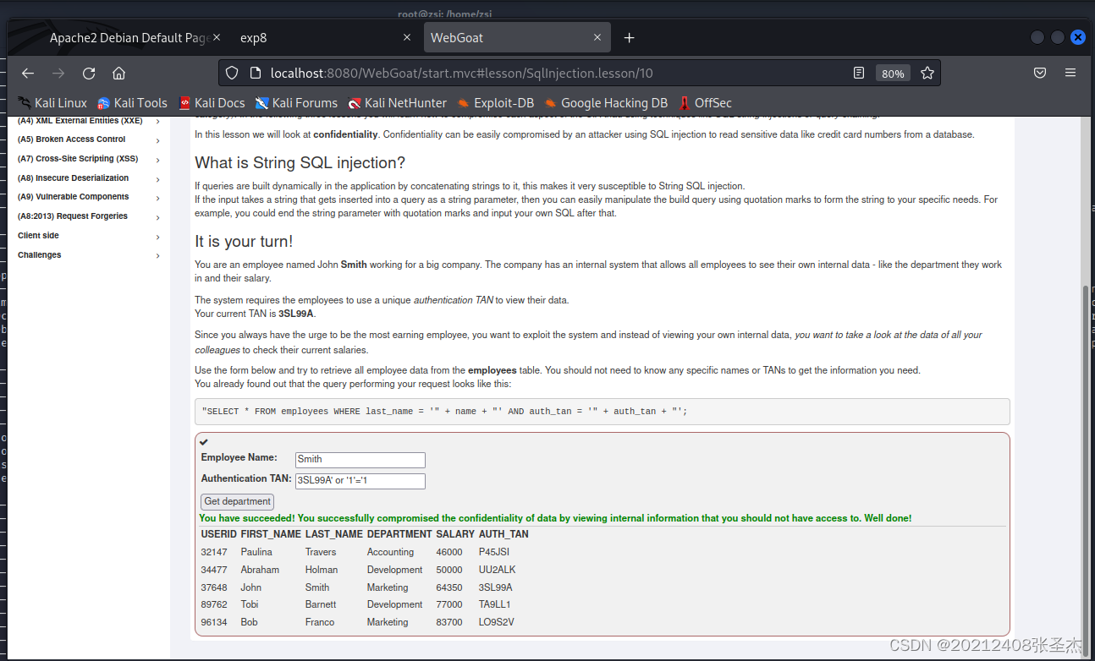Viewport: 1095px width, 661px height.
Task: Click first name Abraham in results
Action: coord(260,570)
